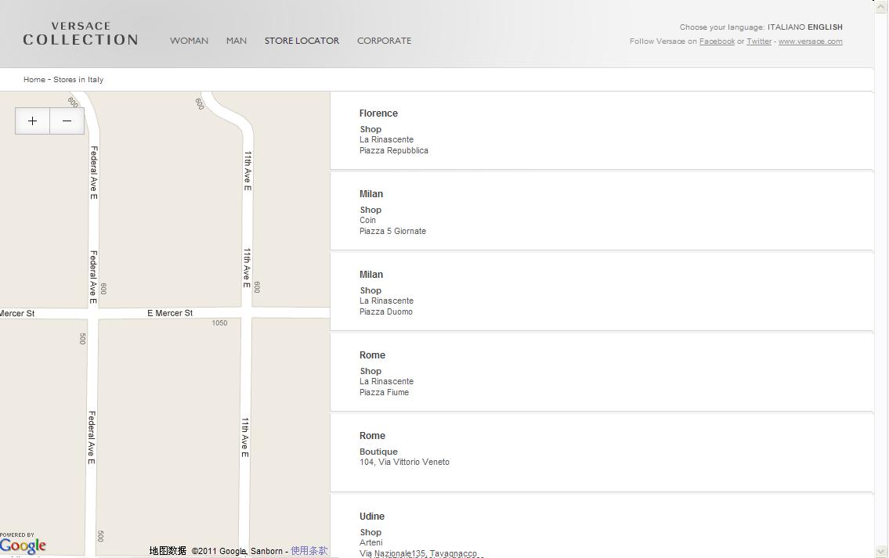Click Piazza Duomo address
Screen dimensions: 889x558
385,311
